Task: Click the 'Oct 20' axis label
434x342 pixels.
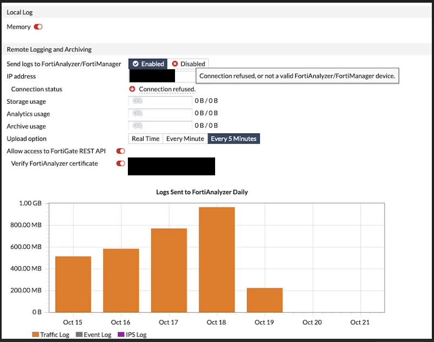Action: point(312,323)
